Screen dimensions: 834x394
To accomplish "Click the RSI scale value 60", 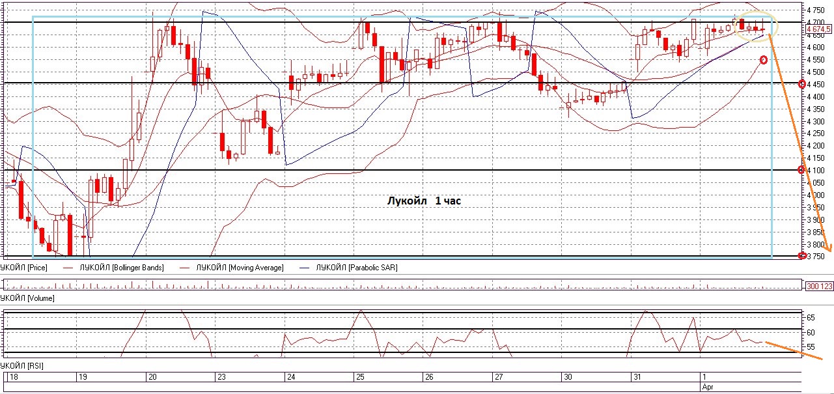I will point(811,332).
